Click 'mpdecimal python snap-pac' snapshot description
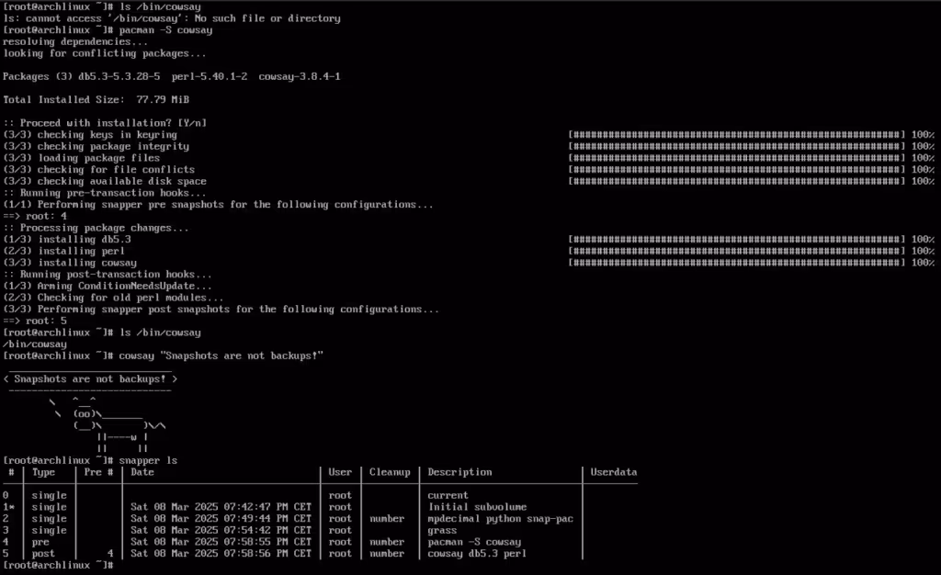941x575 pixels. click(501, 519)
